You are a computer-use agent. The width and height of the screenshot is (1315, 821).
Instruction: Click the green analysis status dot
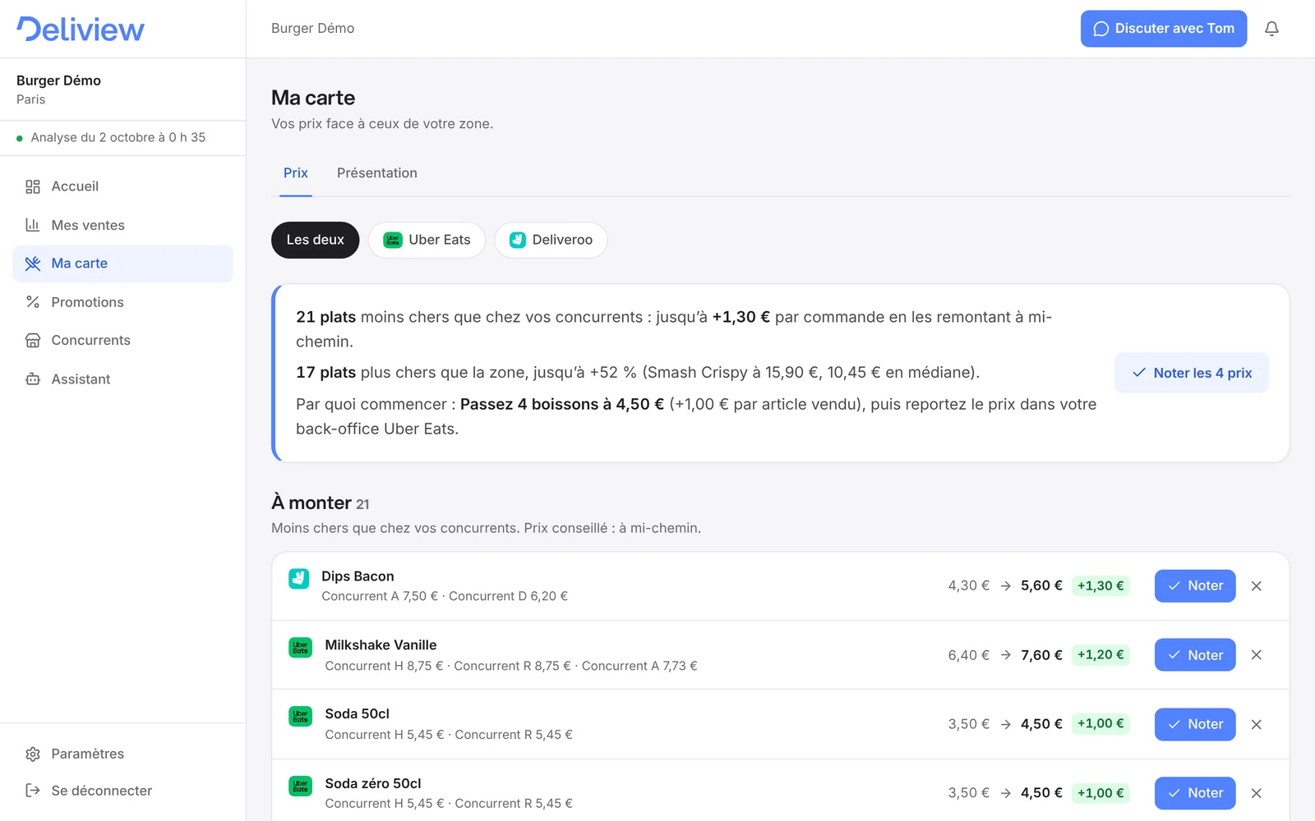(x=20, y=138)
